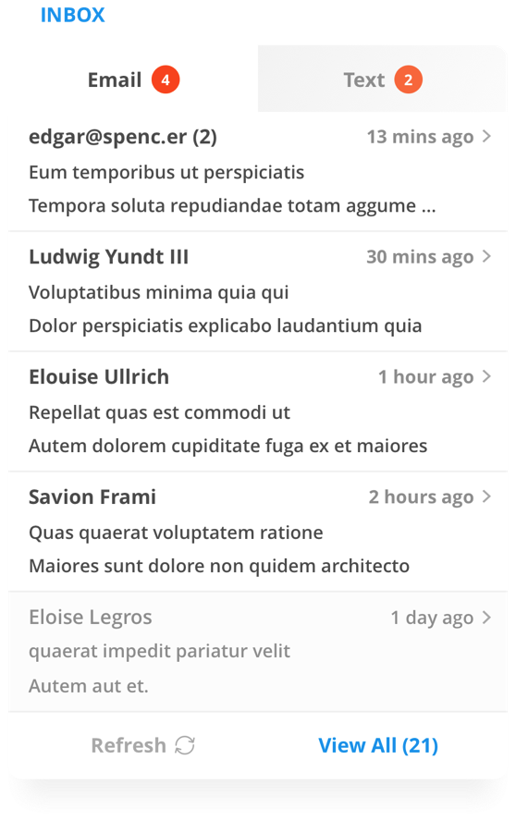Click chevron beside 1 day ago
This screenshot has height=821, width=516.
486,617
